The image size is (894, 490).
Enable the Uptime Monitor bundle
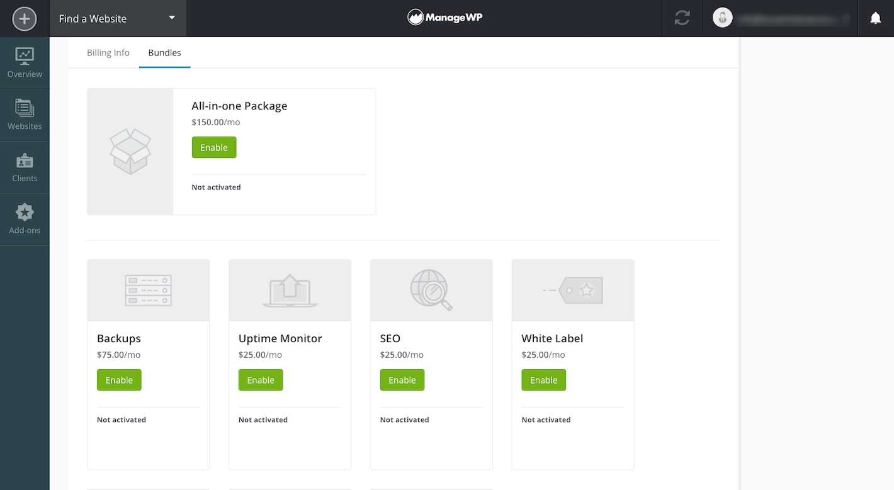(x=261, y=380)
